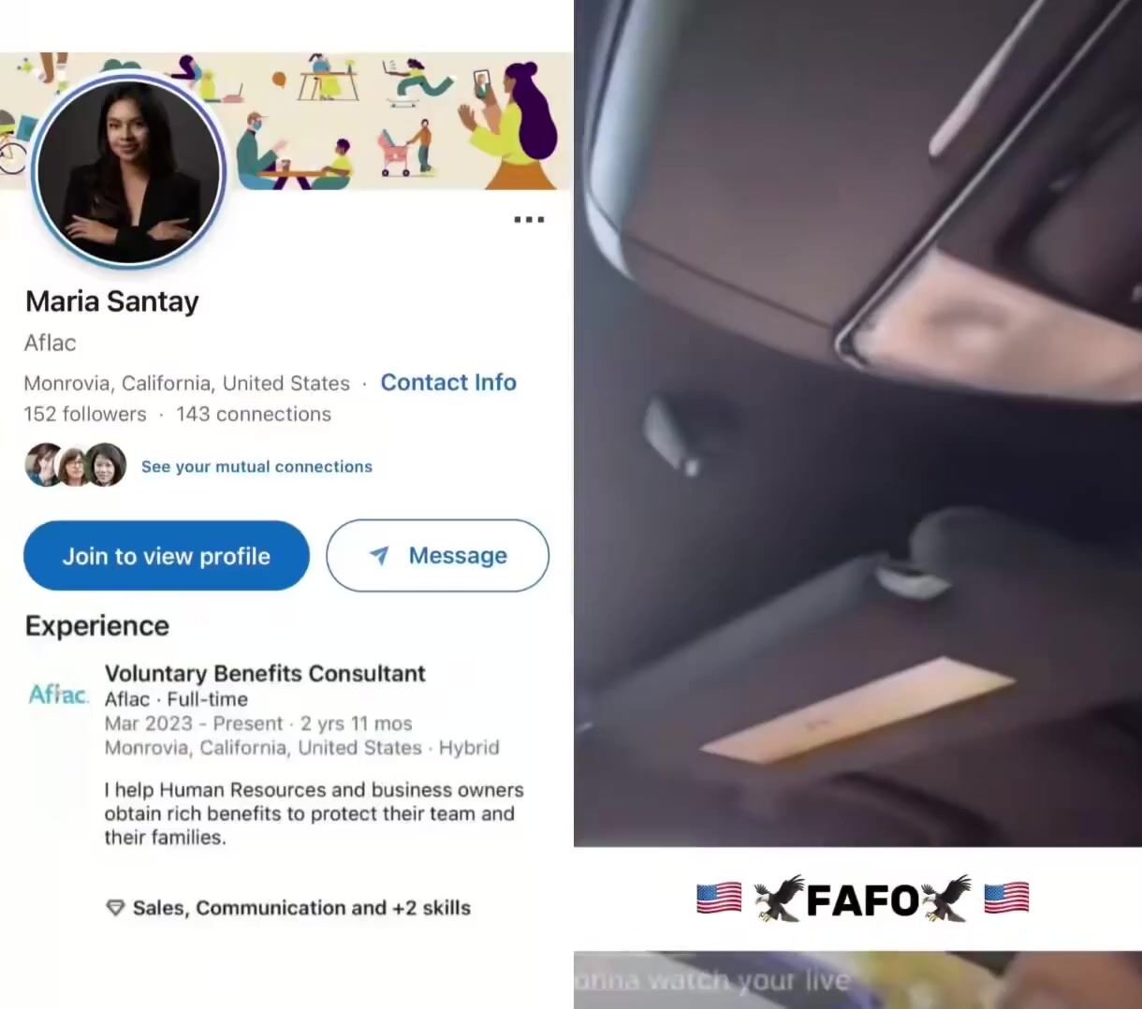Click the FAFO caption text
The image size is (1142, 1009).
coord(862,900)
